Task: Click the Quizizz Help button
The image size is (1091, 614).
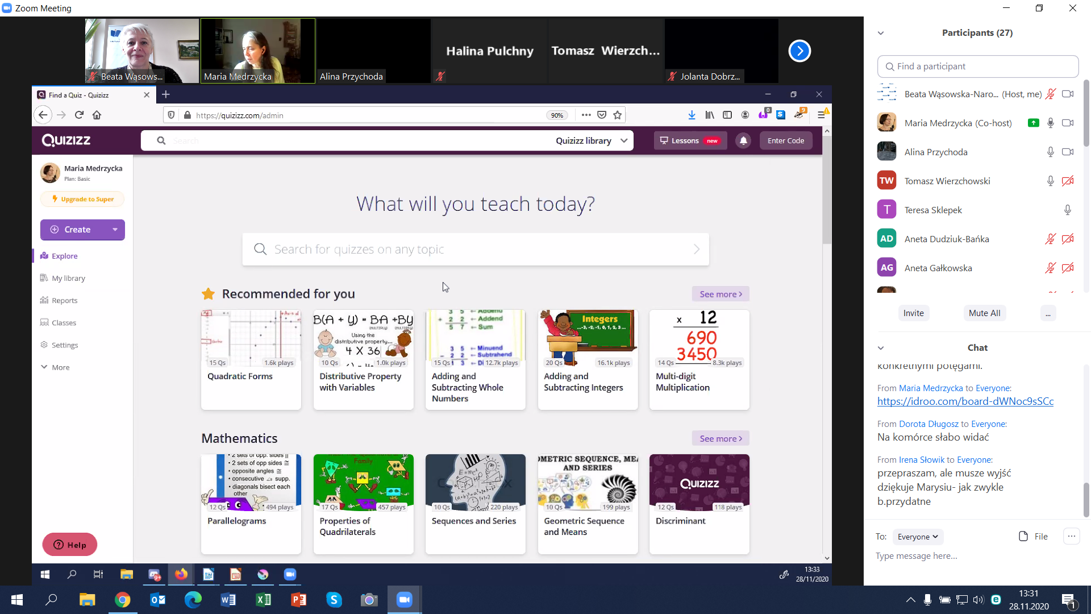Action: tap(70, 545)
